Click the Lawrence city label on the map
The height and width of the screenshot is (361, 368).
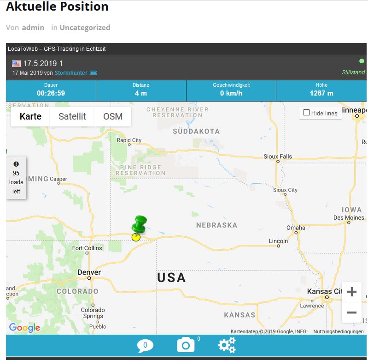coord(312,306)
